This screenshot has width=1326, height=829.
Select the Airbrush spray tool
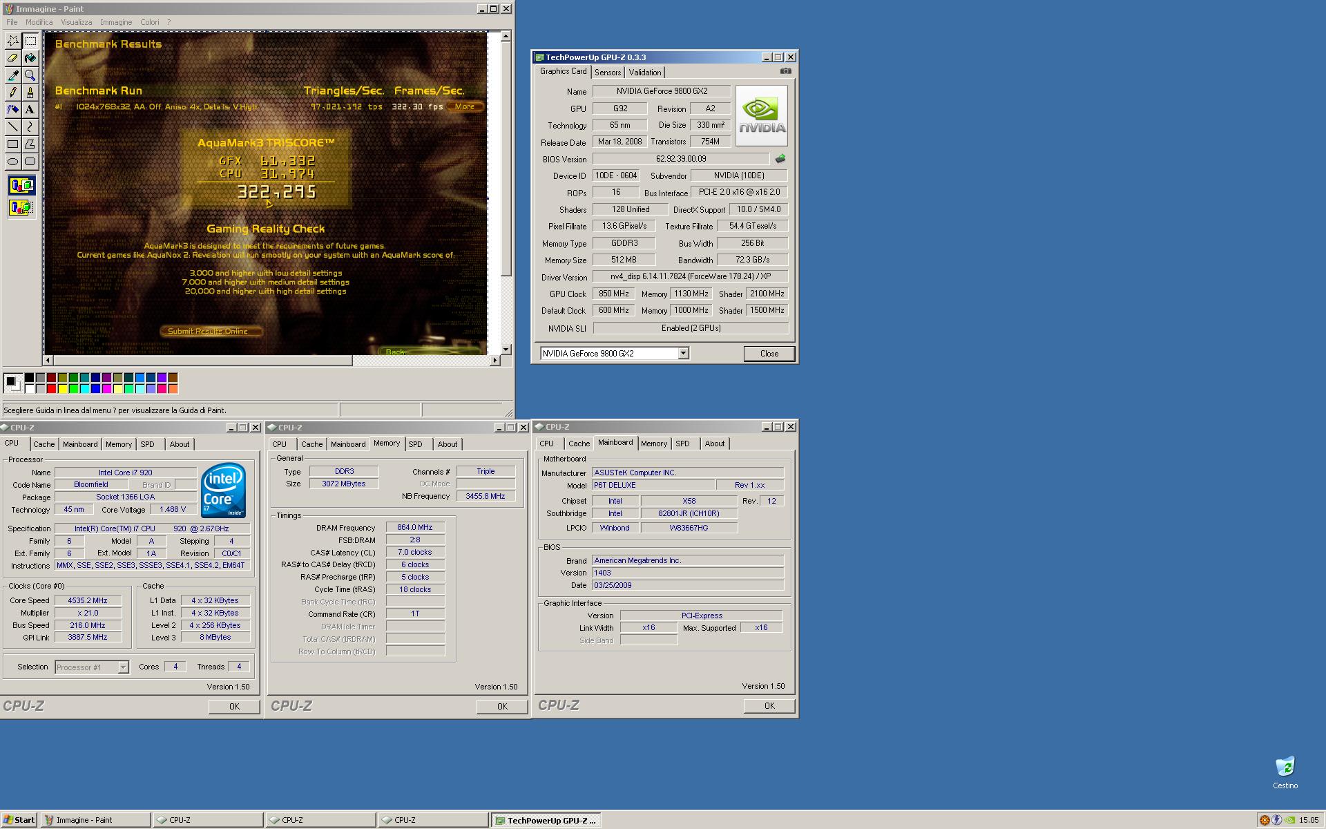point(12,109)
